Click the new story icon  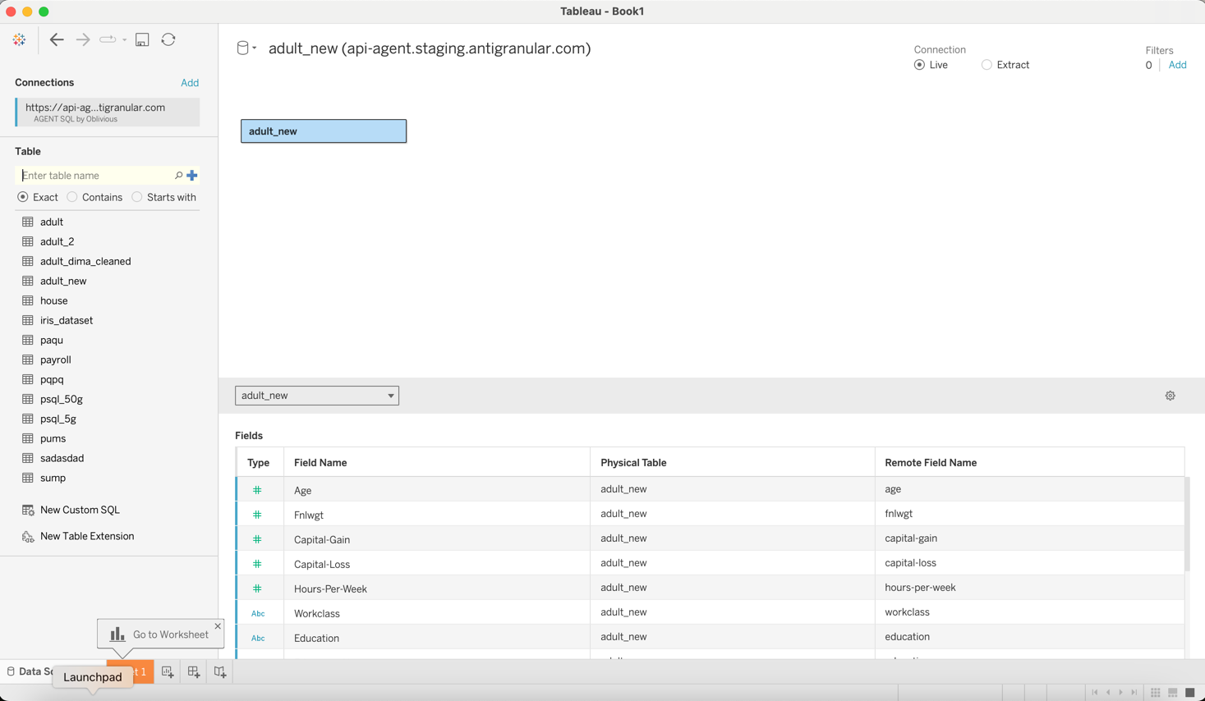click(x=220, y=671)
